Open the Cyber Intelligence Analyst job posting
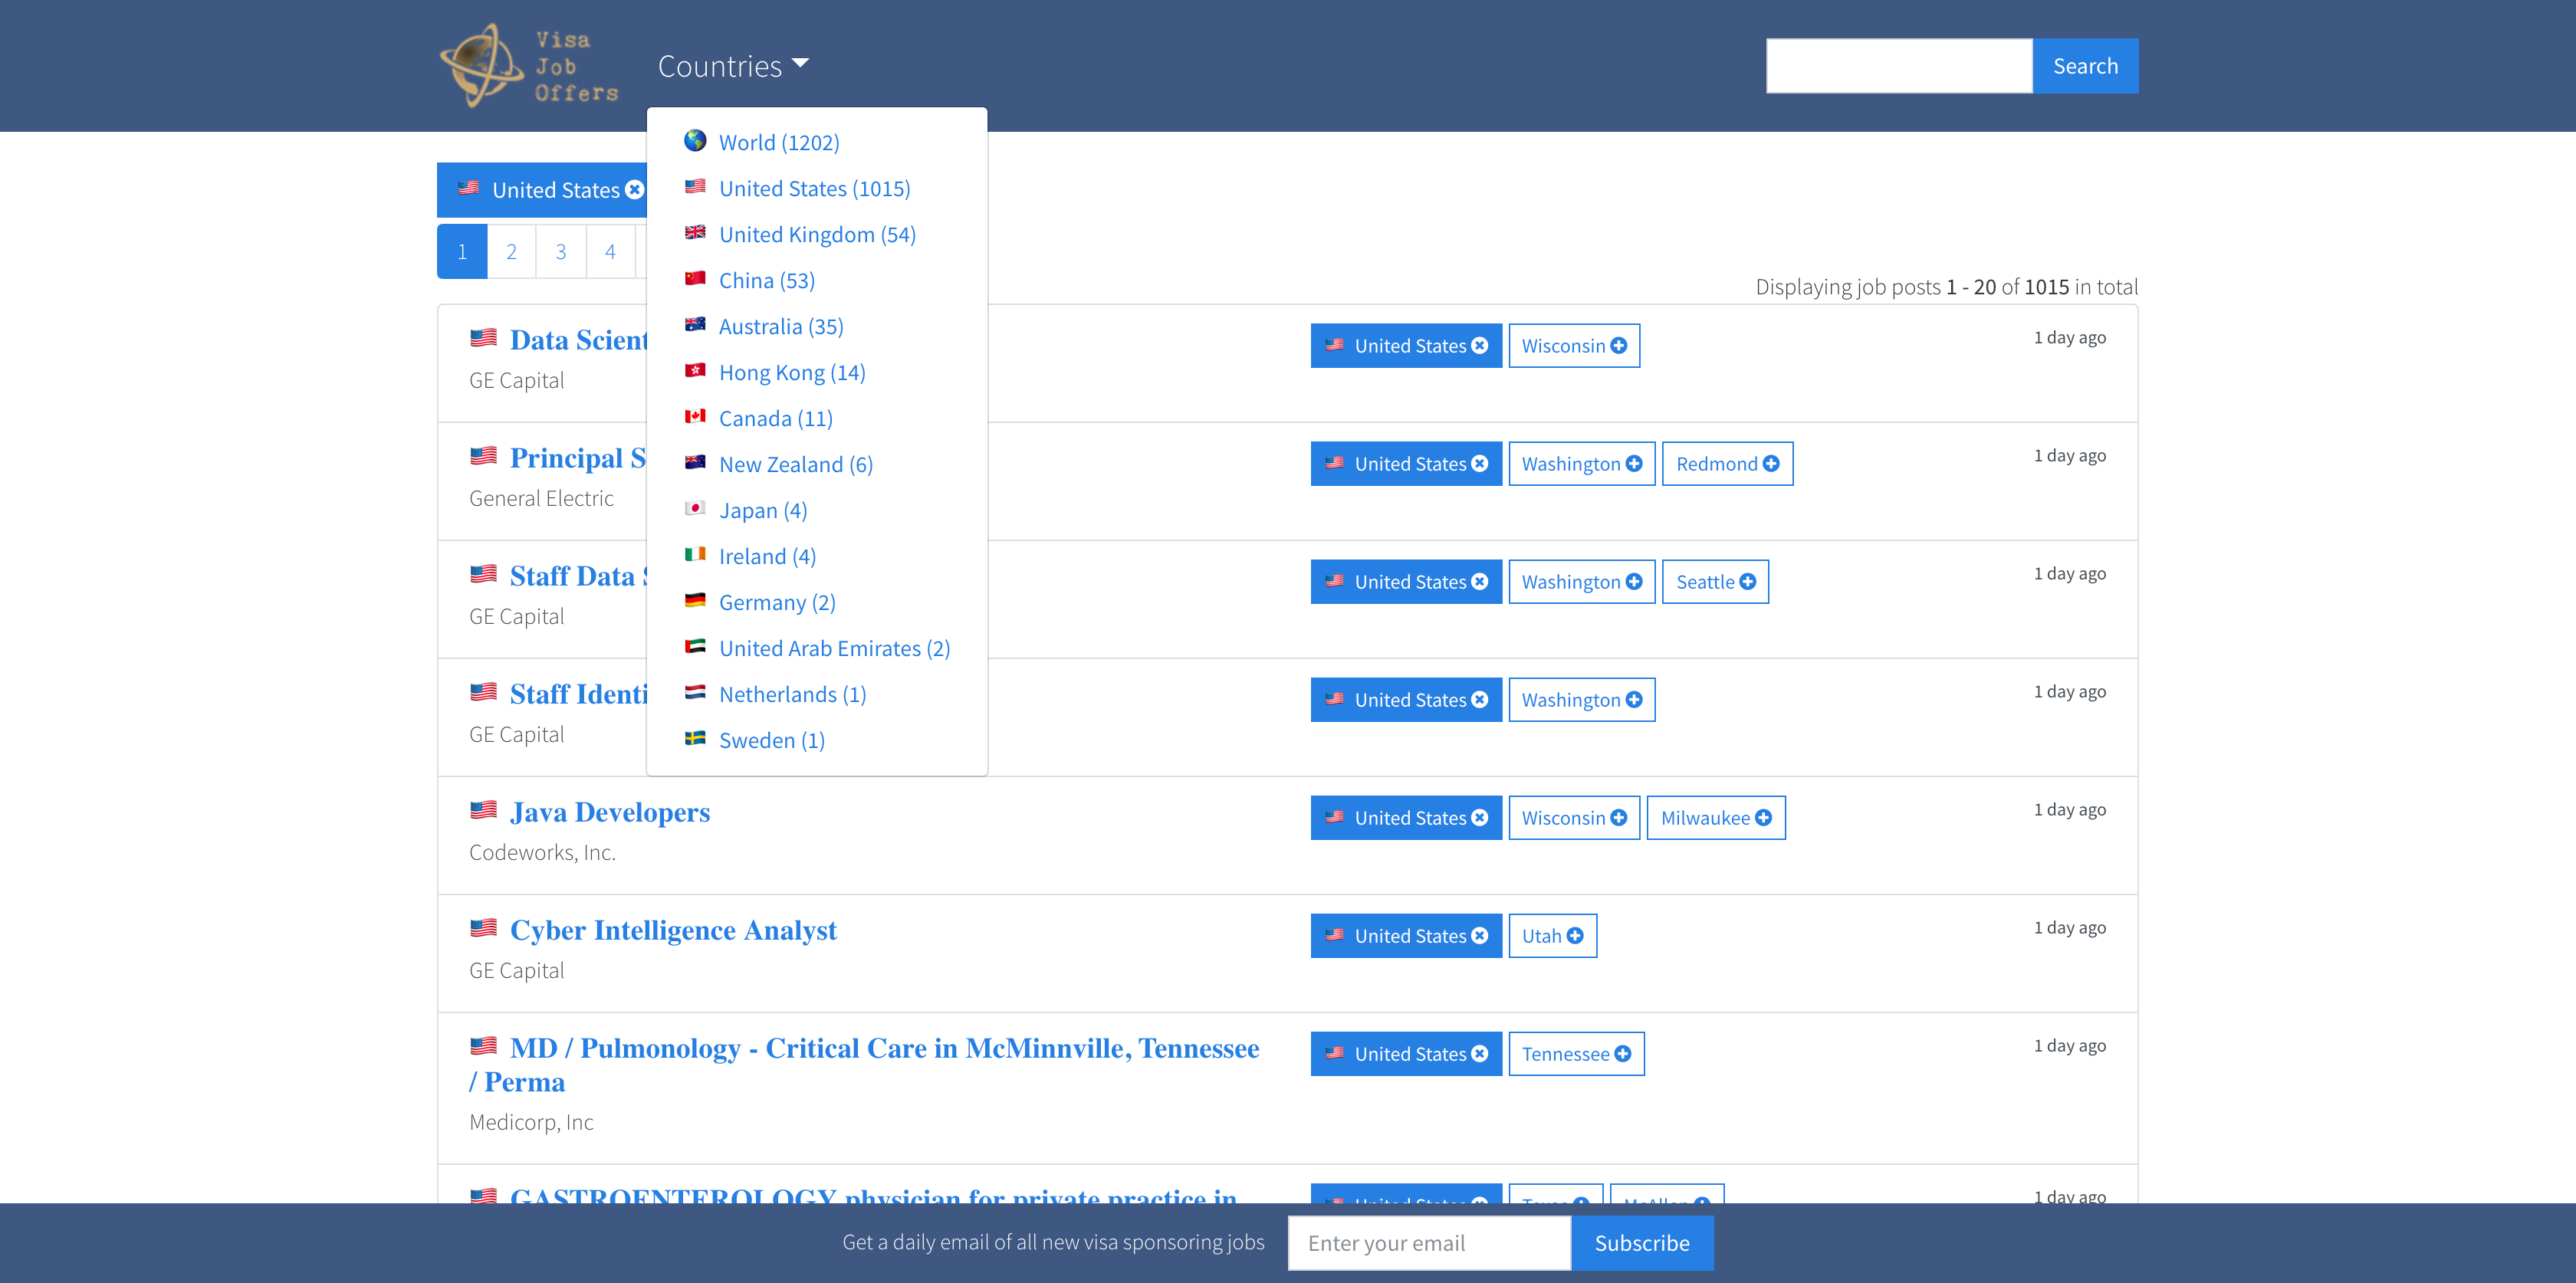2576x1283 pixels. click(x=673, y=930)
